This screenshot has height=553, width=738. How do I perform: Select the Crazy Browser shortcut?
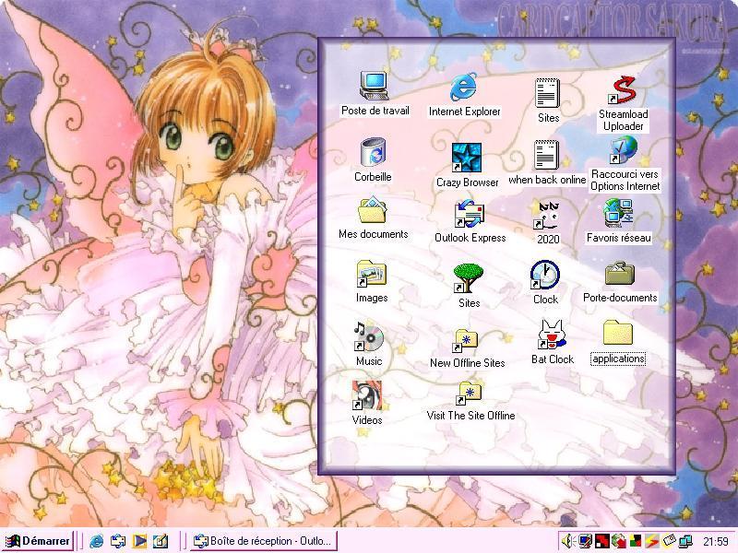(467, 166)
